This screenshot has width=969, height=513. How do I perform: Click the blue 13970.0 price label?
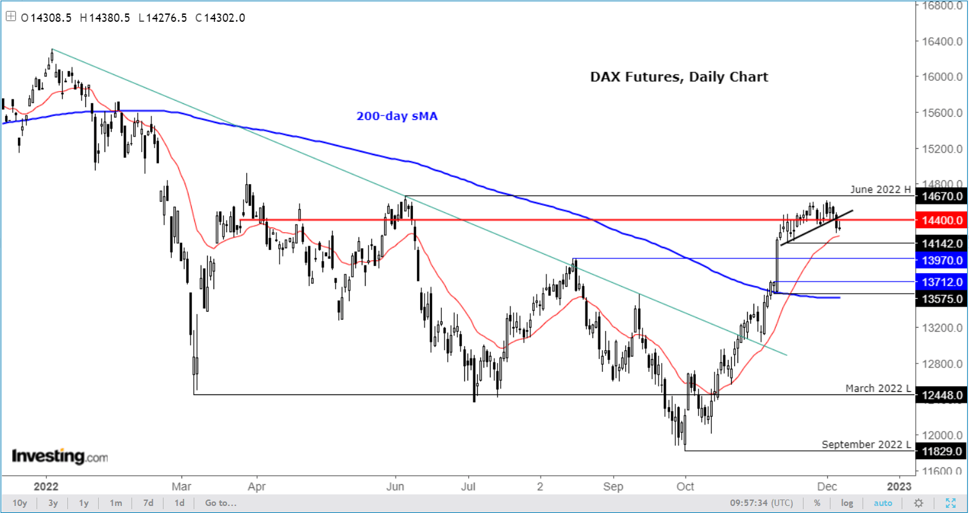click(942, 260)
